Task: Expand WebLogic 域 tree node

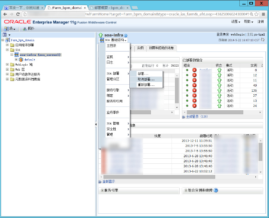Action: coord(7,64)
